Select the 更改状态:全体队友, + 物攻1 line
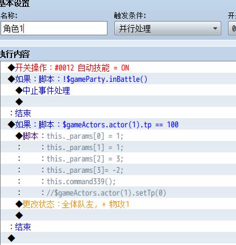The height and width of the screenshot is (245, 236). tap(118, 204)
